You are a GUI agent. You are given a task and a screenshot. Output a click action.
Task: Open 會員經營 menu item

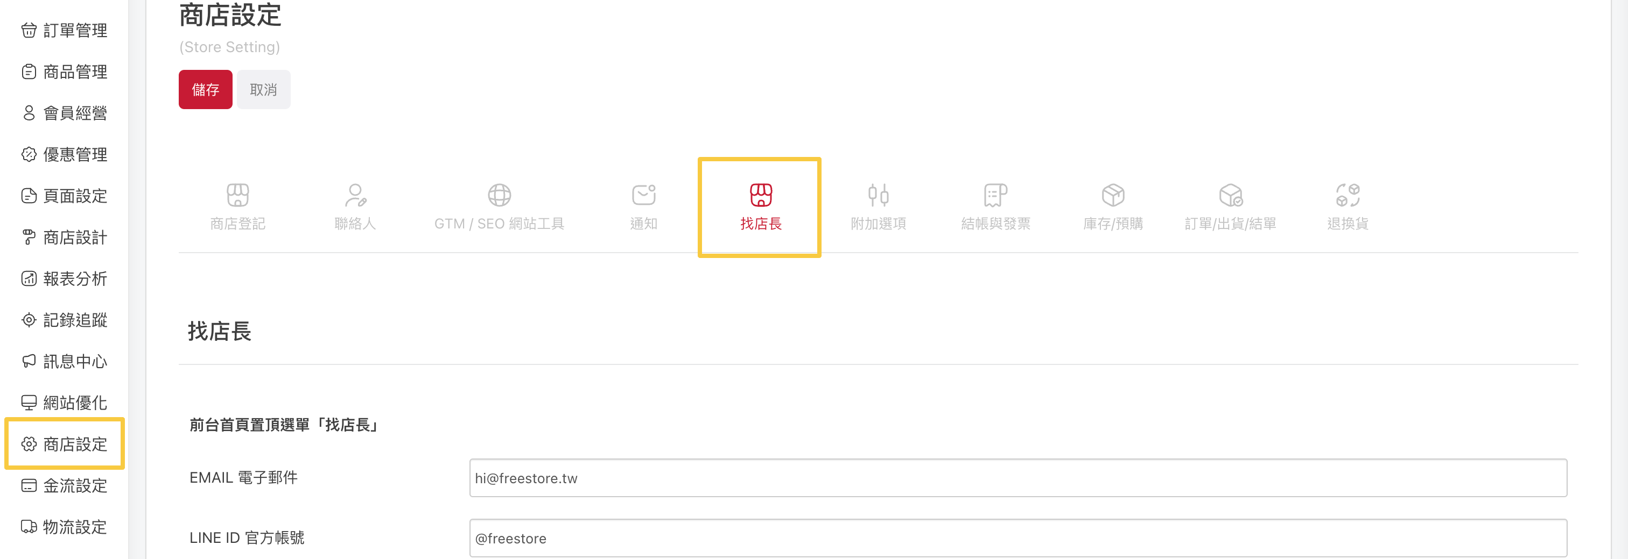pos(75,113)
